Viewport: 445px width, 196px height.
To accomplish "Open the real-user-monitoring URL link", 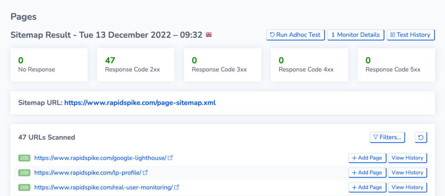I will (x=103, y=187).
